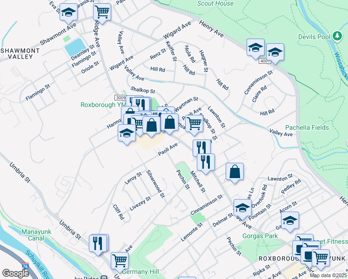This screenshot has width=348, height=279.
Task: Select the grocery cart marker on Ridge Ave
Action: click(x=102, y=12)
